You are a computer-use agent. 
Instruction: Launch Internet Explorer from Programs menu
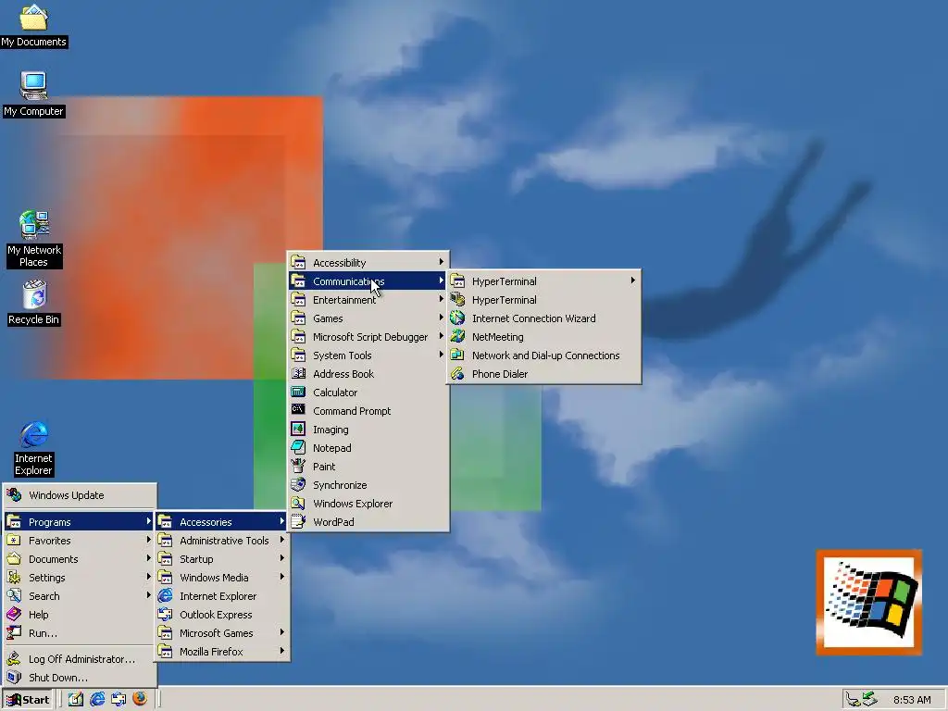[x=222, y=596]
